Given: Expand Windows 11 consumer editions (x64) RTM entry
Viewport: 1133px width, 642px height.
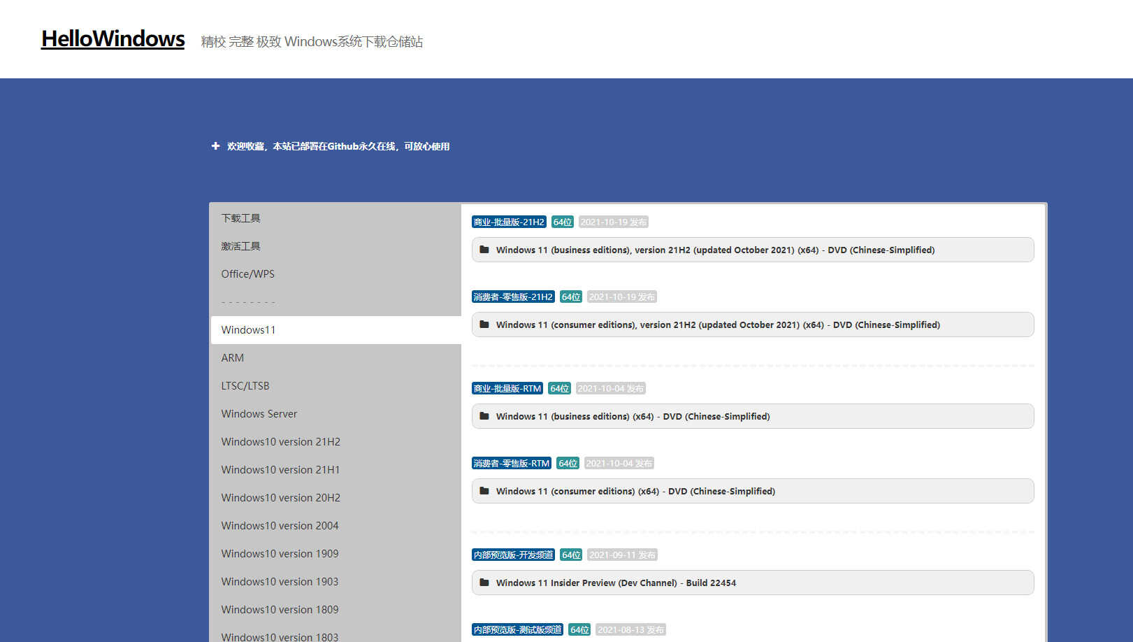Looking at the screenshot, I should pyautogui.click(x=753, y=491).
